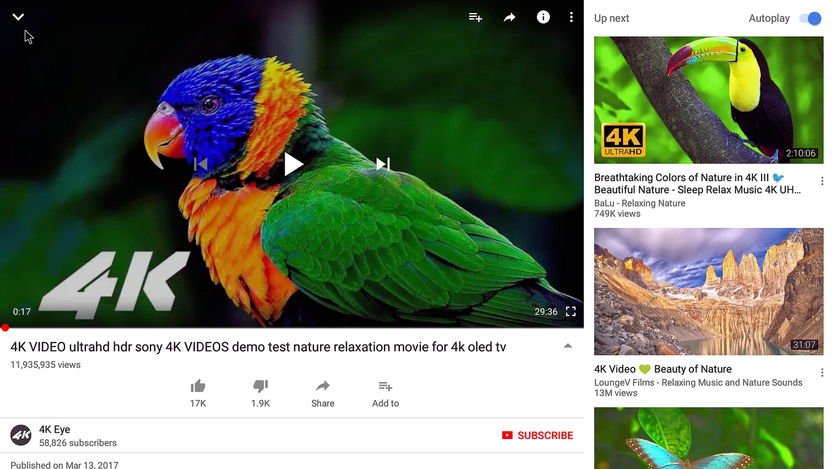
Task: Open options for Breathtaking Colors of Nature
Action: tap(822, 181)
